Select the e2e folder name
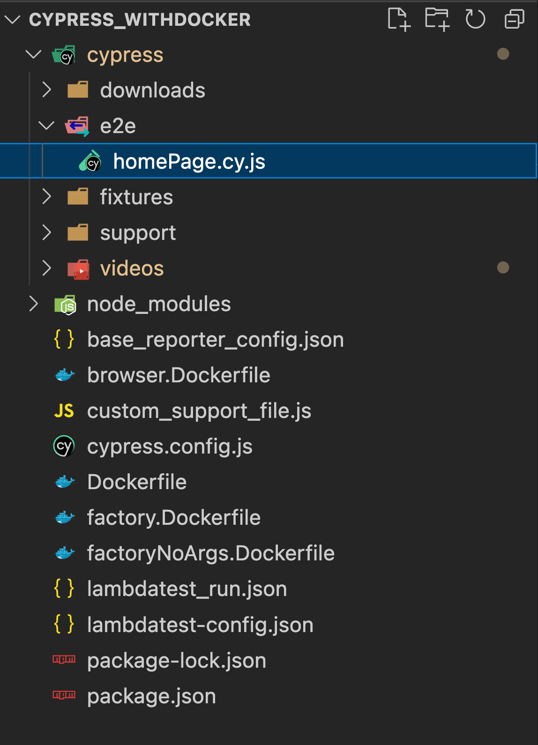This screenshot has width=538, height=745. pyautogui.click(x=118, y=126)
